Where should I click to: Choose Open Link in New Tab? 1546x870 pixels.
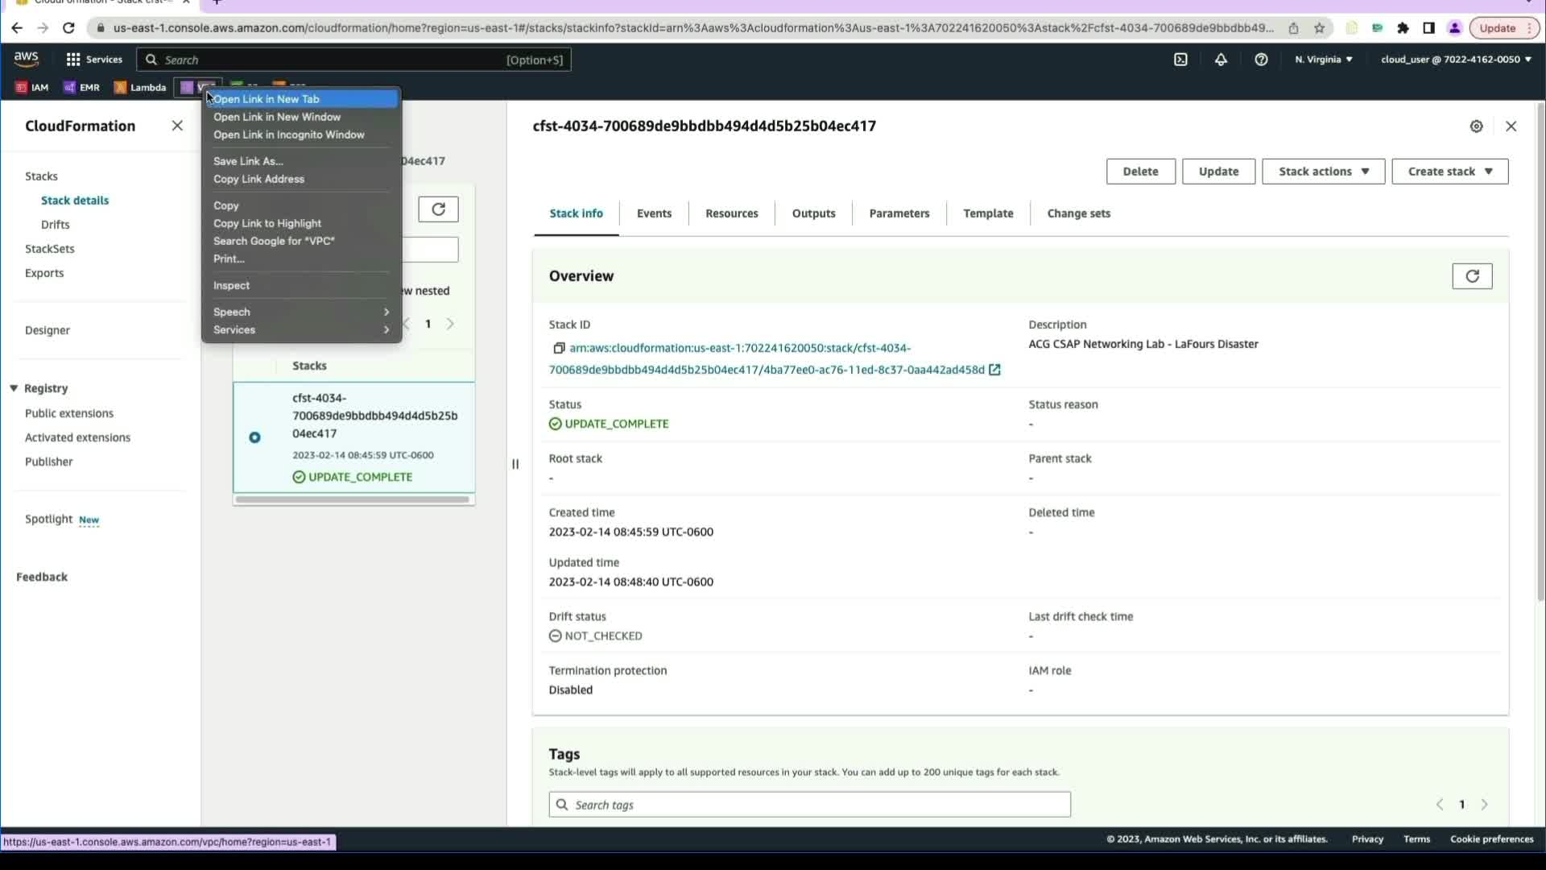tap(267, 99)
